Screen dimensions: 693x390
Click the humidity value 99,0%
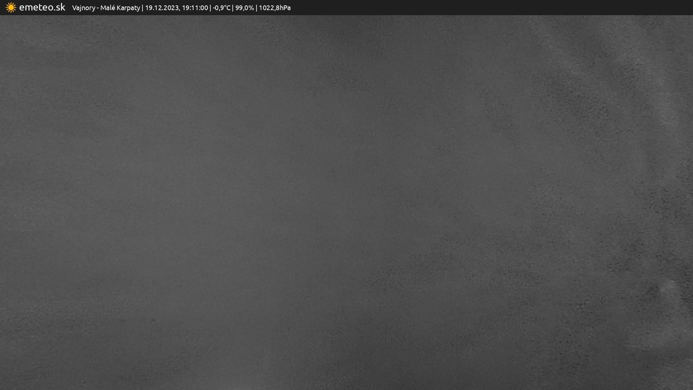(244, 8)
